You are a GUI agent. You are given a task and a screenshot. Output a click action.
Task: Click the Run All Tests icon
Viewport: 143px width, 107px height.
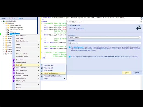pos(42,71)
